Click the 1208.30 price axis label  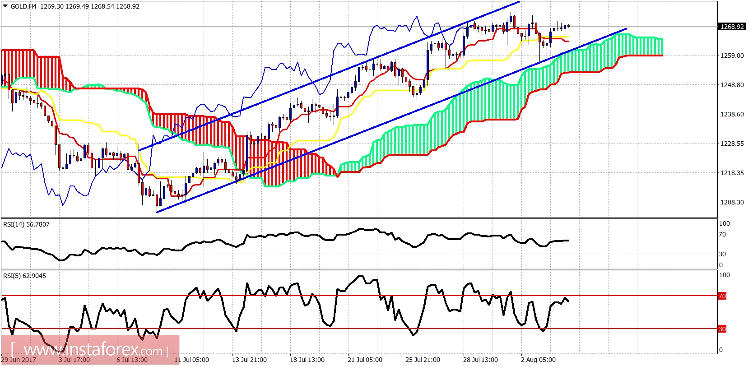click(732, 202)
